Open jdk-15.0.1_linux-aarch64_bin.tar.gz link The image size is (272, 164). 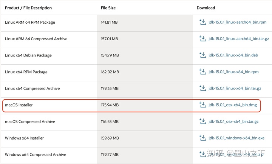point(239,39)
